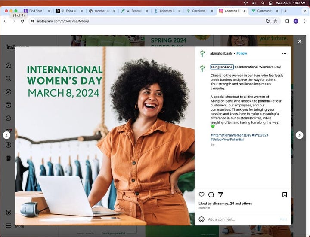Open abingtonbank link in caption
This screenshot has height=237, width=310.
(x=222, y=67)
